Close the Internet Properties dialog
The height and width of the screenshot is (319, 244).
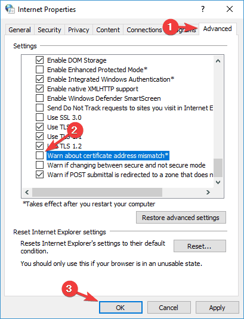(230, 9)
